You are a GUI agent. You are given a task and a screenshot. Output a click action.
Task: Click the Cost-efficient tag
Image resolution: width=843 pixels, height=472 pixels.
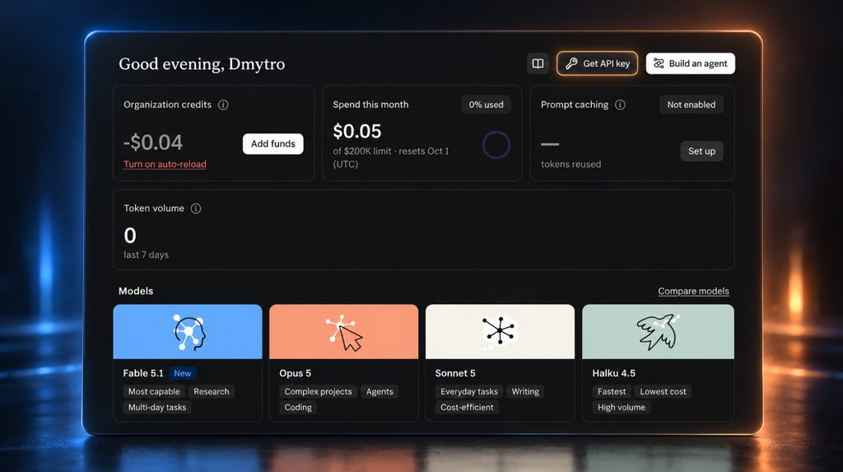pyautogui.click(x=467, y=408)
